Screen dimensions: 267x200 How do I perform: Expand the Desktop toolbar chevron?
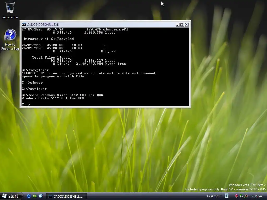point(221,195)
